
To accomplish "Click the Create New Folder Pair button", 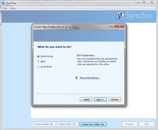I will click(93, 124).
